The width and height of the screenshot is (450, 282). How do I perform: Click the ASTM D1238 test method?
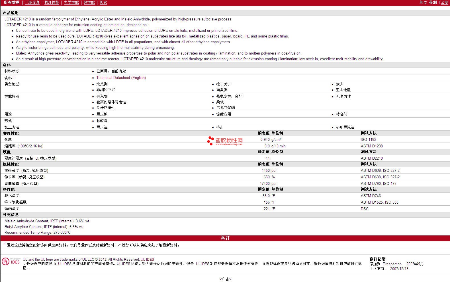(372, 146)
